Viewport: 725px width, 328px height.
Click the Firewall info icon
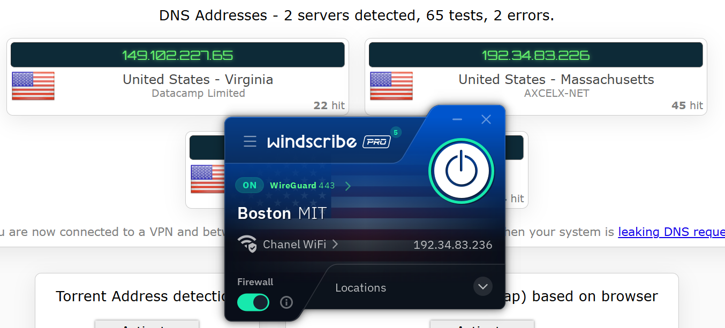tap(286, 303)
